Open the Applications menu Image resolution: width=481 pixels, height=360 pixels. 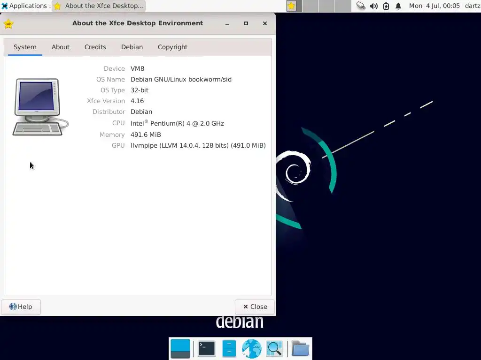point(25,6)
